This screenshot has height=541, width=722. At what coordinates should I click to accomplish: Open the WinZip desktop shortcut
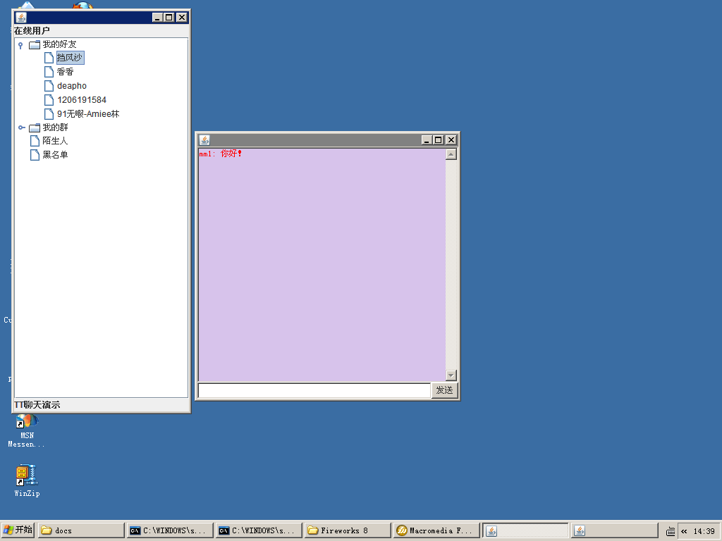(27, 480)
